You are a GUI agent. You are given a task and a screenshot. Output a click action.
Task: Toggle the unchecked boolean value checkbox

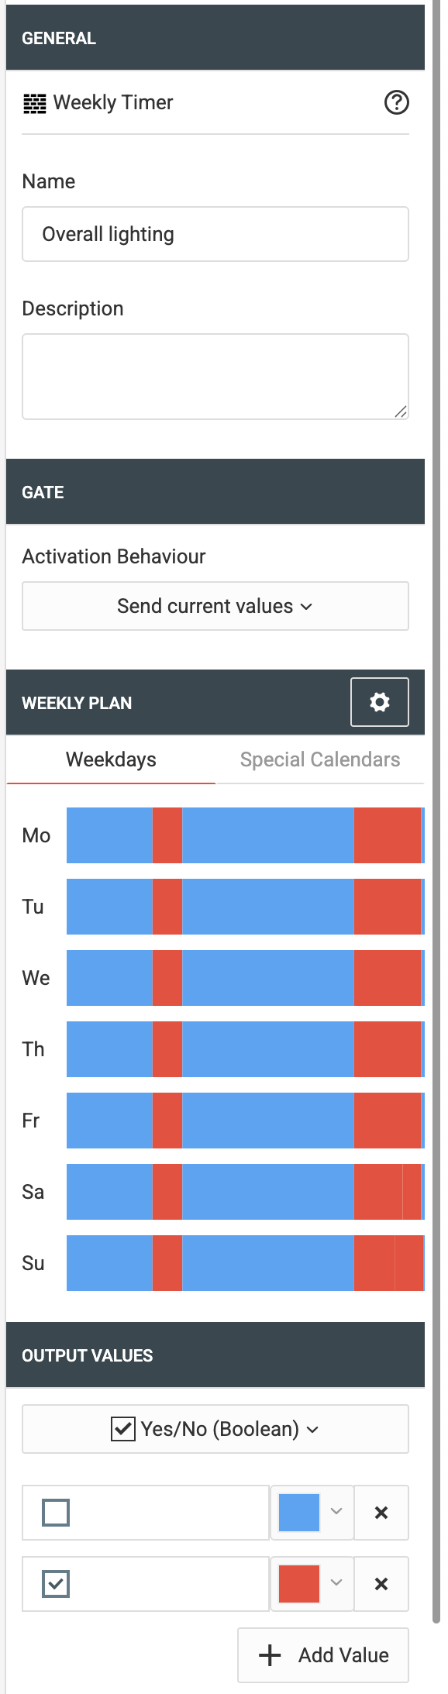(56, 1512)
